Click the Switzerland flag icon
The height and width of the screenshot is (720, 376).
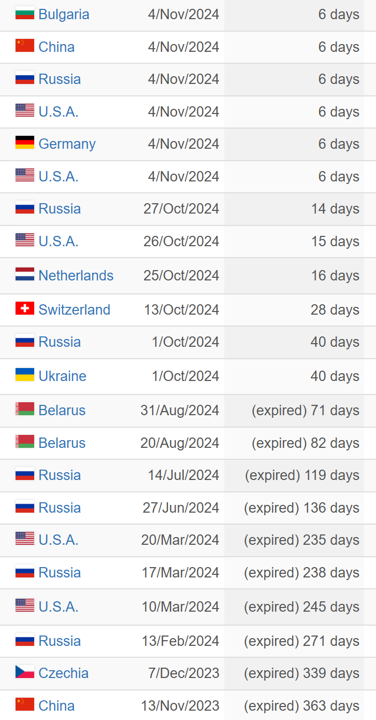click(x=25, y=309)
